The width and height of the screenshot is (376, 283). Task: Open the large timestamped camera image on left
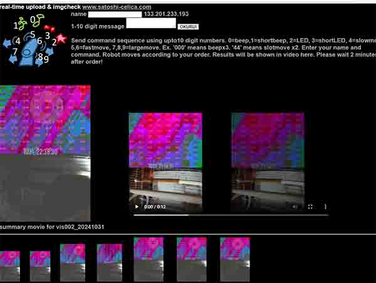pos(44,153)
